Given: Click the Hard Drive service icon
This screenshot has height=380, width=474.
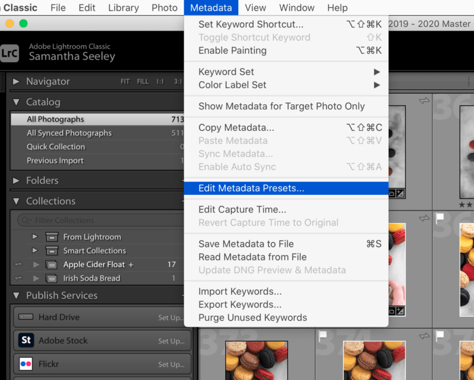Looking at the screenshot, I should (x=26, y=317).
